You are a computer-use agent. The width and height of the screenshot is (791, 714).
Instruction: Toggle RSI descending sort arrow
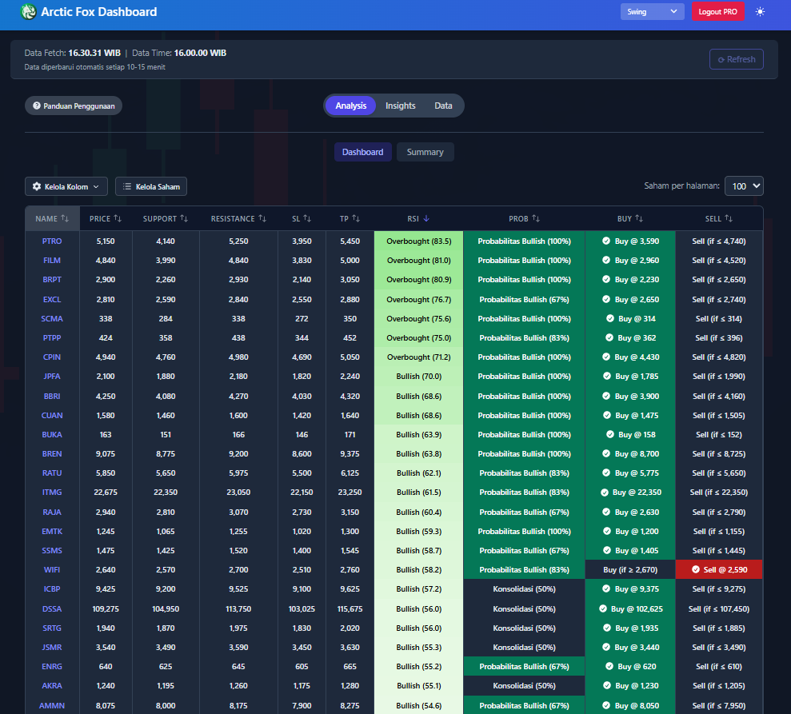pos(426,218)
